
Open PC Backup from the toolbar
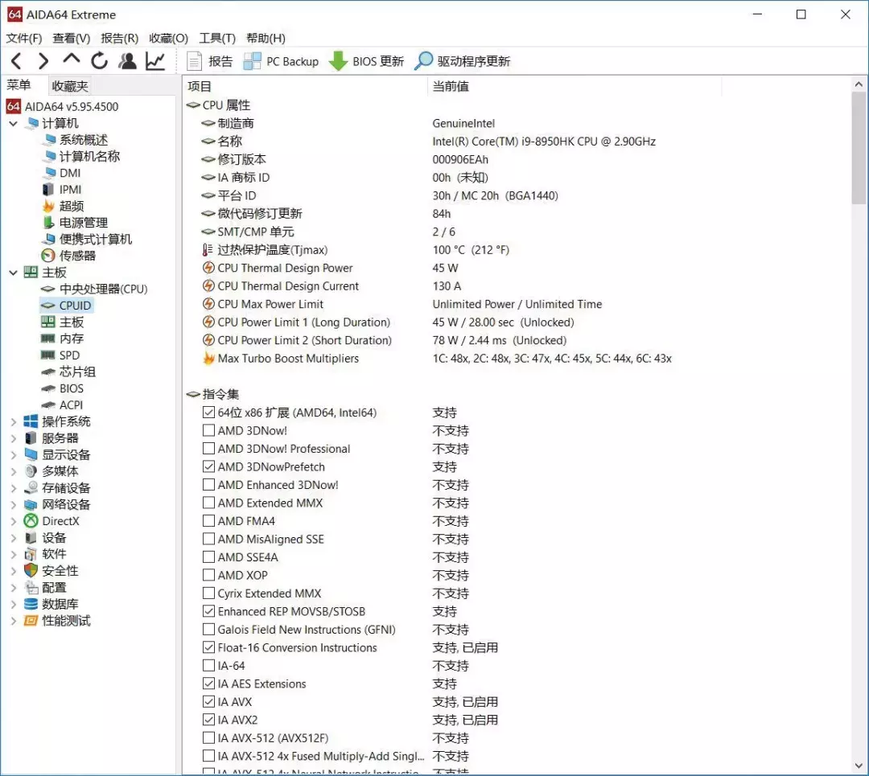tap(281, 61)
